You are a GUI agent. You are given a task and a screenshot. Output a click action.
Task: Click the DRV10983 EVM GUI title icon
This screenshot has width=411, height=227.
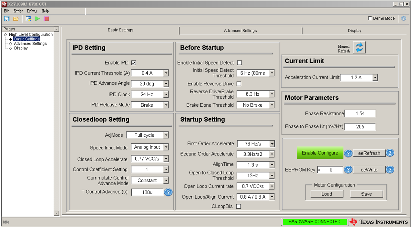[4, 4]
